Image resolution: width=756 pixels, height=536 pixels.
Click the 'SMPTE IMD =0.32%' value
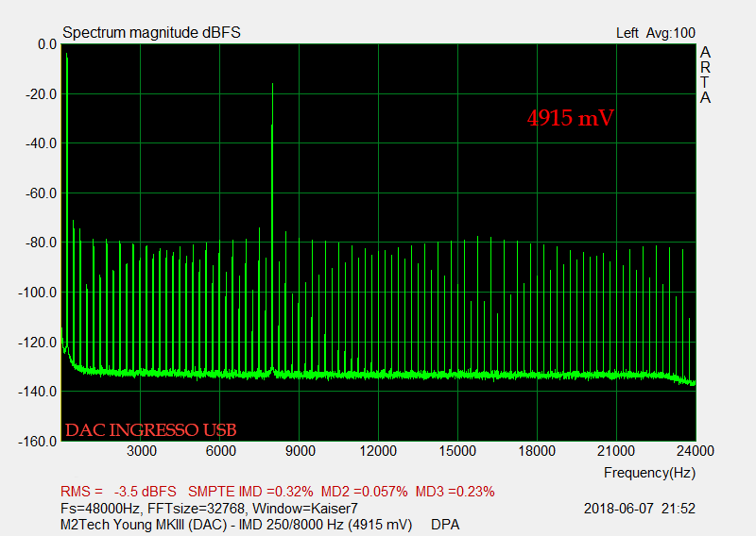coord(250,492)
